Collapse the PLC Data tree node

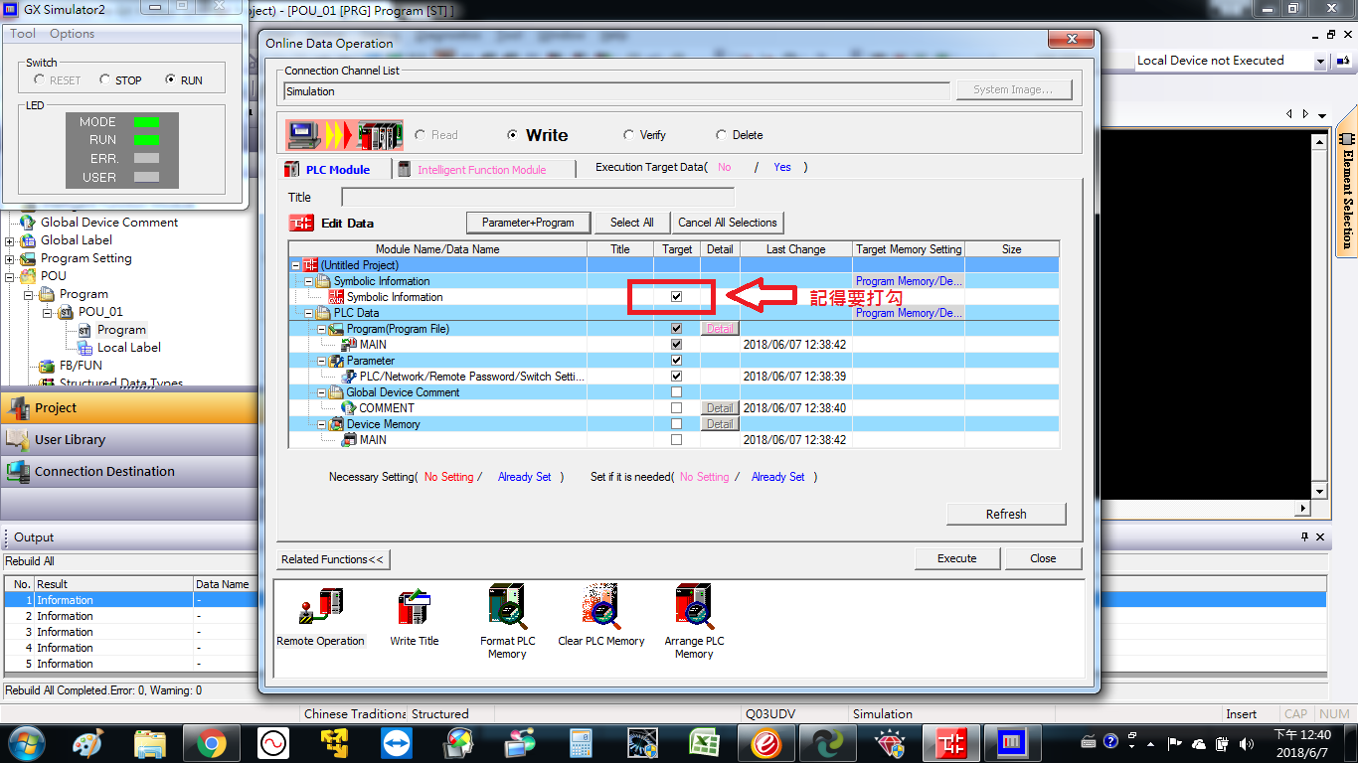click(309, 313)
